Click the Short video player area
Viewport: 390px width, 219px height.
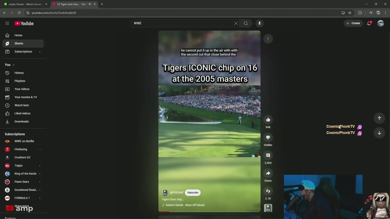tap(209, 121)
